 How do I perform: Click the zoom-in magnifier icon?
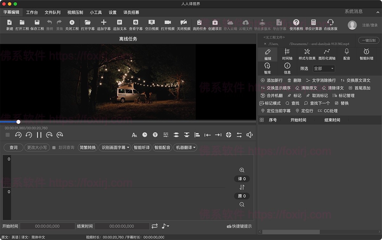coord(242,170)
